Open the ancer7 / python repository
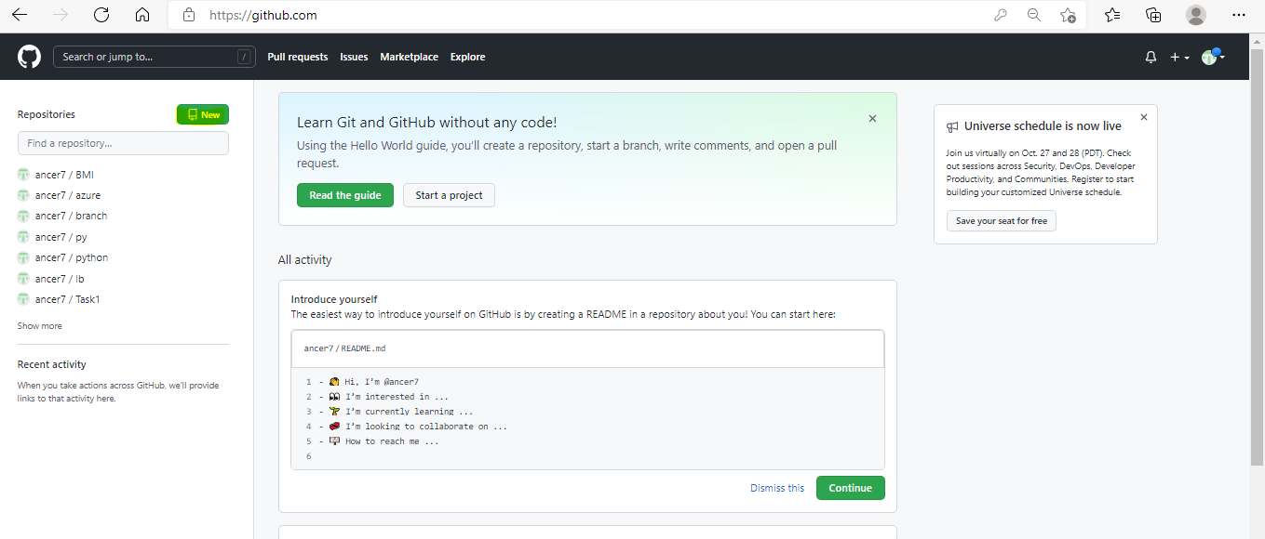Screen dimensions: 1265x539 72,257
